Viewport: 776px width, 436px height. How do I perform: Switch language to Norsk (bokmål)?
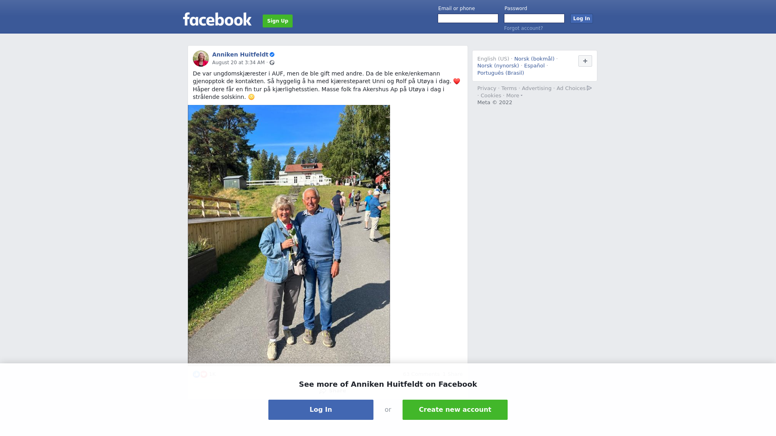pos(534,59)
